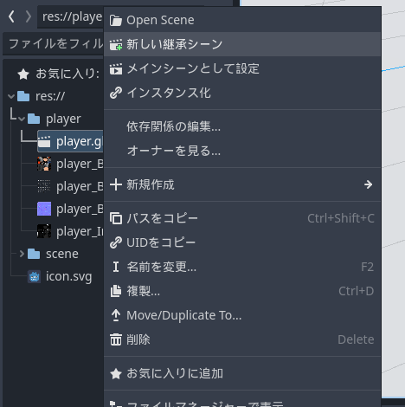Select お気に入りに追加 menu entry
405x407 pixels.
tap(242, 373)
